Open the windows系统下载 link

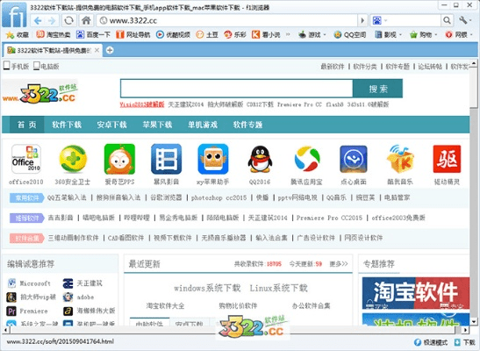[207, 288]
